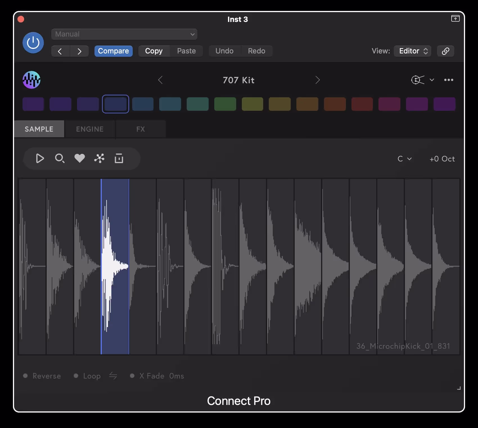The width and height of the screenshot is (478, 428).
Task: Switch to previous kit before 707 Kit
Action: pos(160,80)
